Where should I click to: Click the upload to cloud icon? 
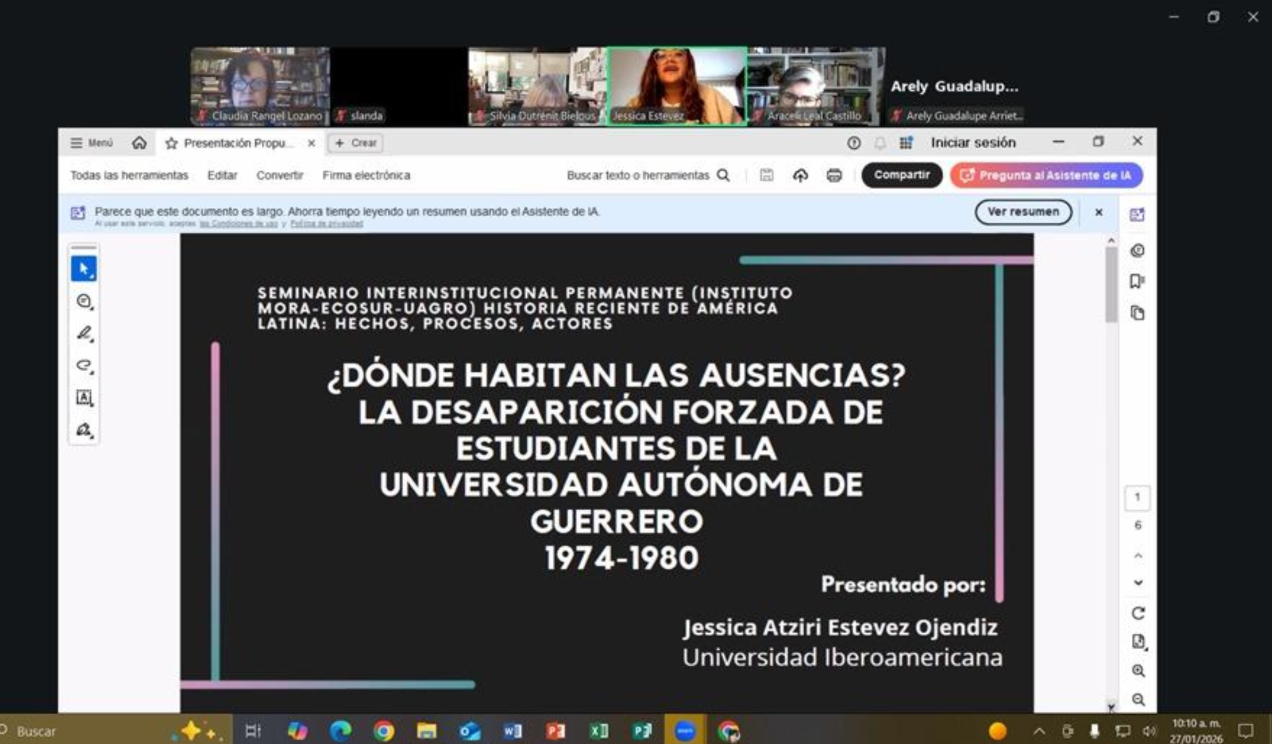pos(800,175)
